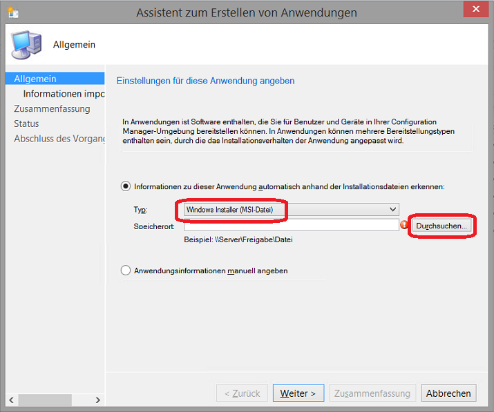Viewport: 494px width, 412px height.
Task: Click the wizard title bar icon
Action: [x=13, y=12]
